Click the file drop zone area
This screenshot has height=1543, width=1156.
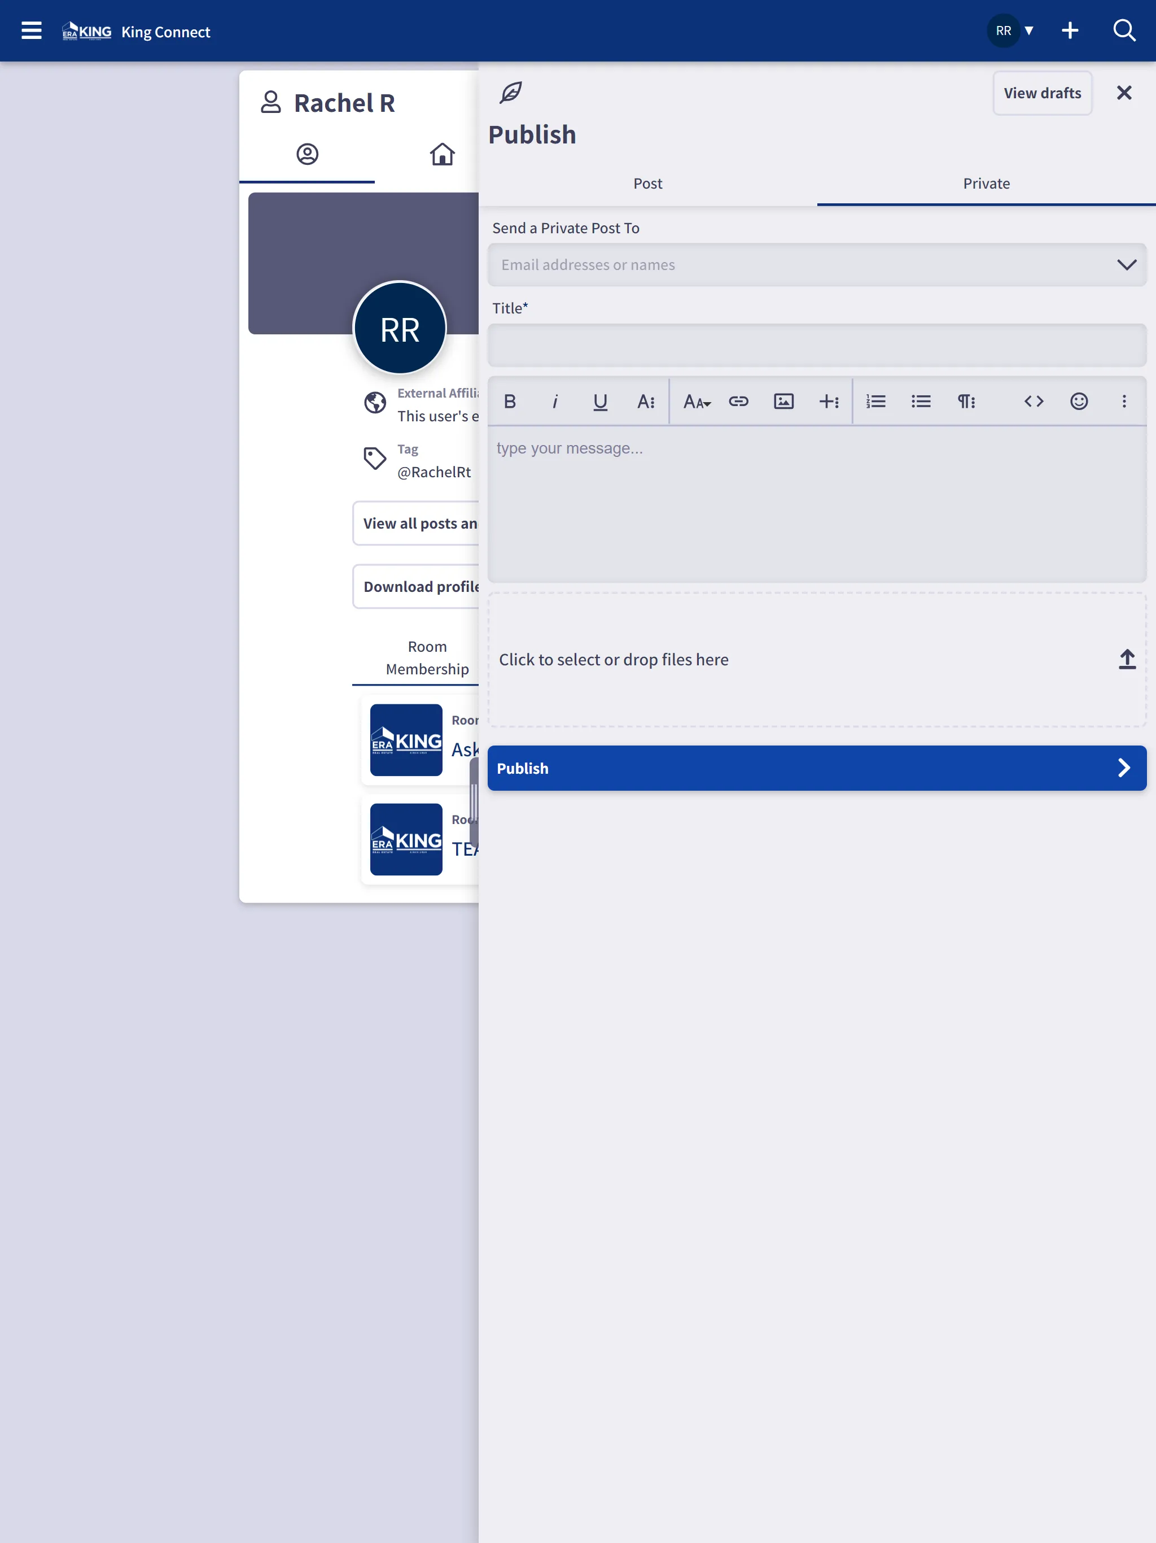(816, 660)
